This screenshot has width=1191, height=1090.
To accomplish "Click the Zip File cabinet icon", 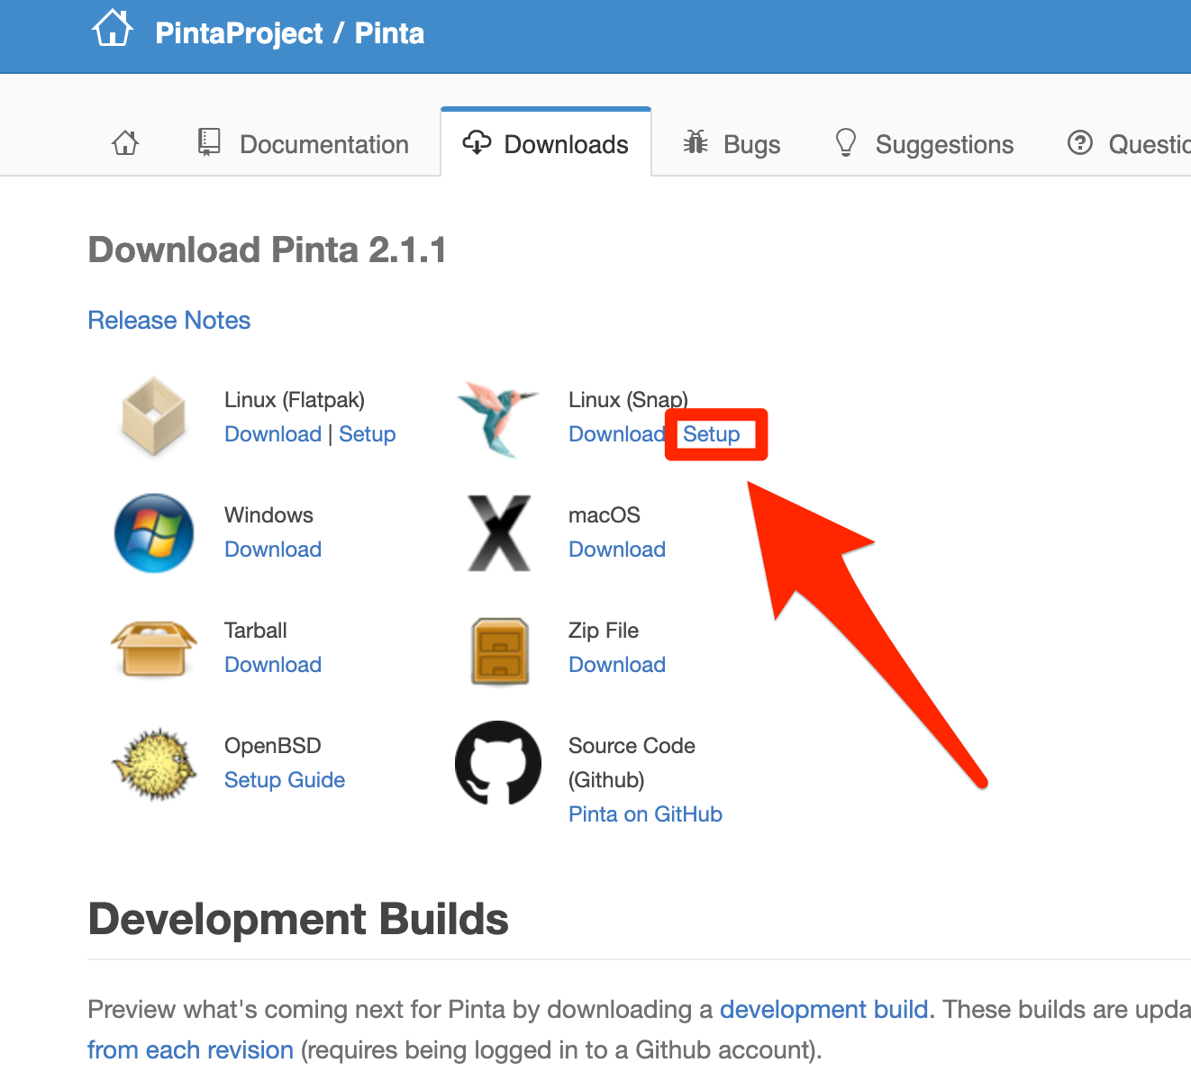I will tap(500, 650).
